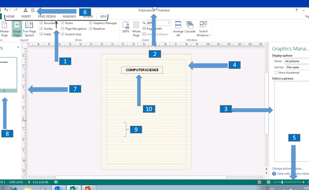This screenshot has width=309, height=190.
Task: Open the Sort by File name dropdown
Action: [x=296, y=67]
